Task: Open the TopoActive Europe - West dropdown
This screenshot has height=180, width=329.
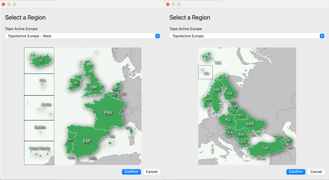Action: tap(83, 36)
